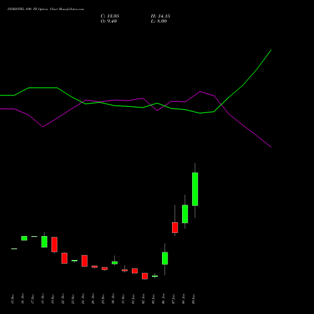Click the INDHOTEL 690 PE chart title

(x=46, y=9)
